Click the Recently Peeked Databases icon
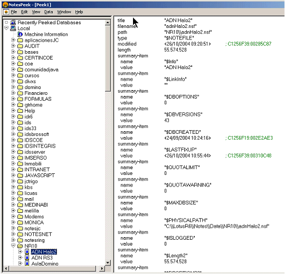 pos(13,23)
